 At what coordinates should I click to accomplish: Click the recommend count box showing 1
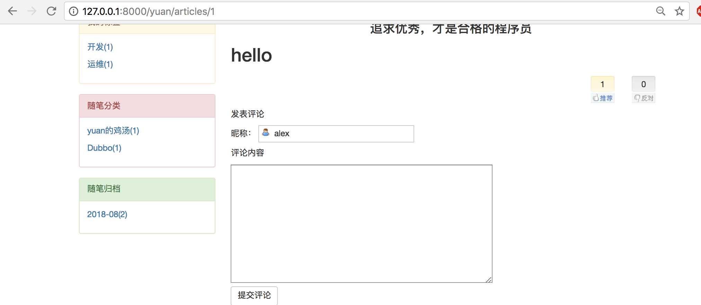tap(602, 84)
